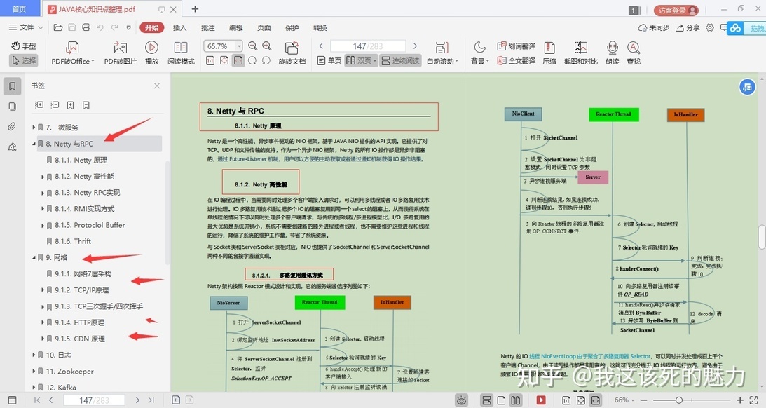
Task: Switch to single page view (单页)
Action: (x=329, y=60)
